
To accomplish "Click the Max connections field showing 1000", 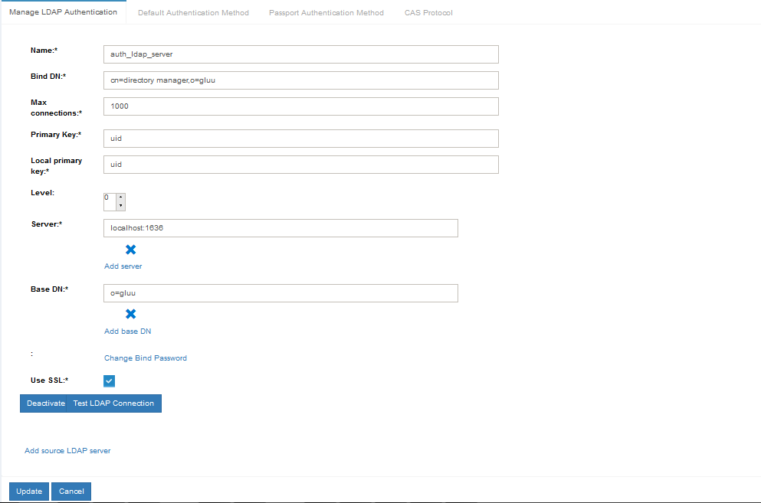I will [299, 106].
